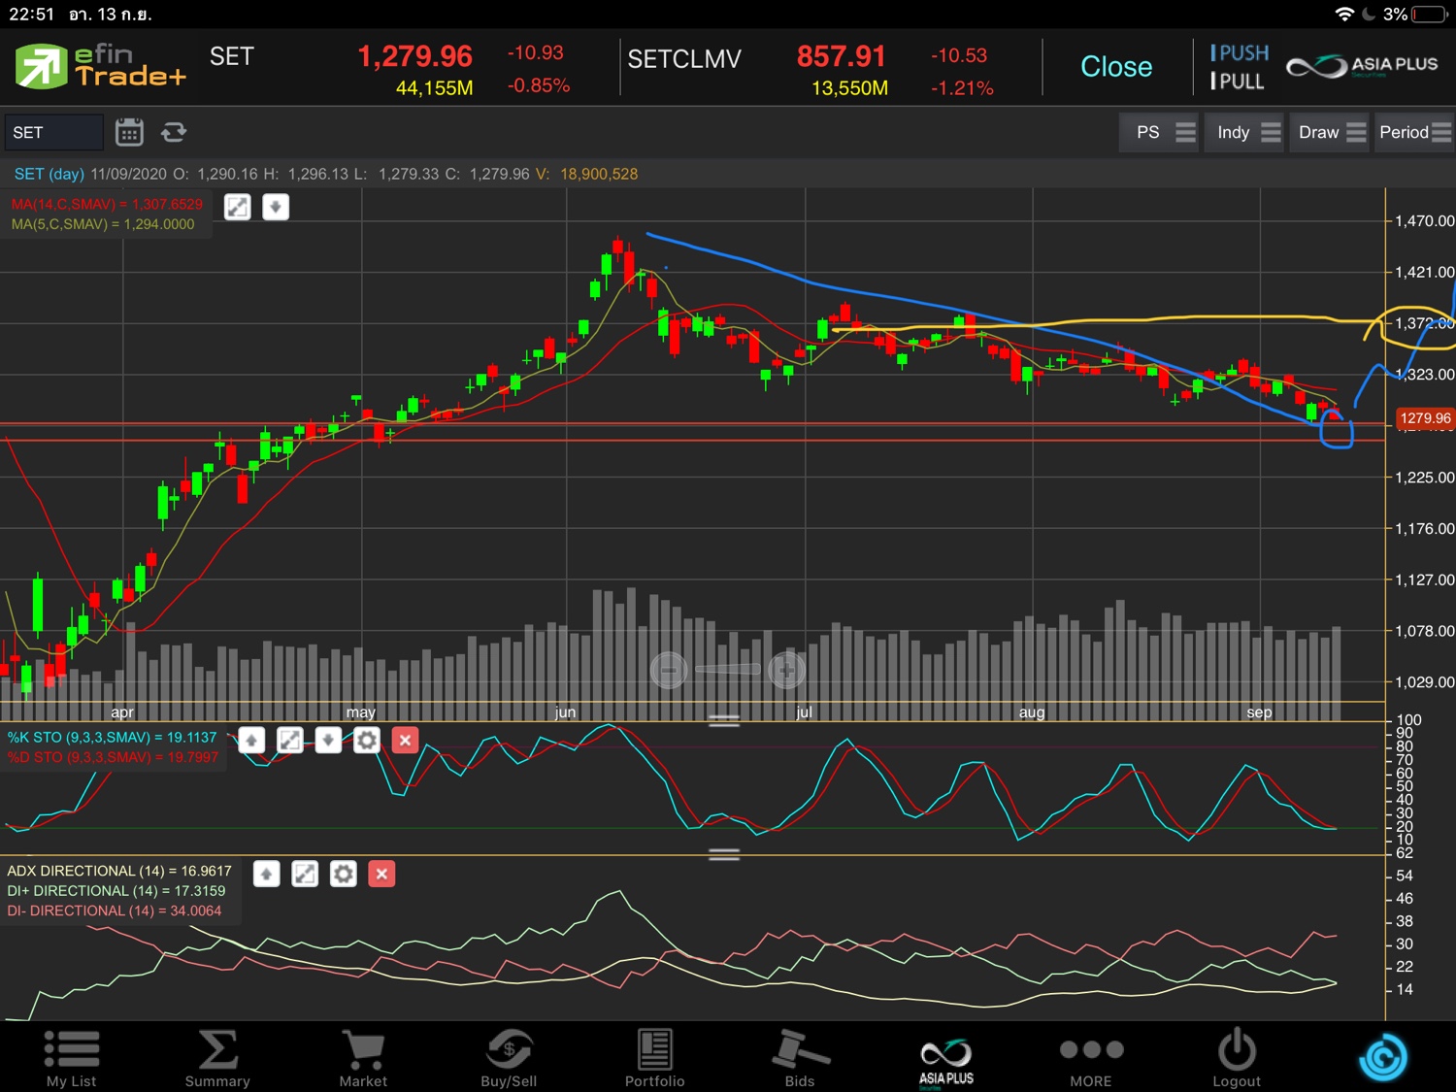Edit the SET symbol input field
The width and height of the screenshot is (1456, 1092).
coord(53,132)
